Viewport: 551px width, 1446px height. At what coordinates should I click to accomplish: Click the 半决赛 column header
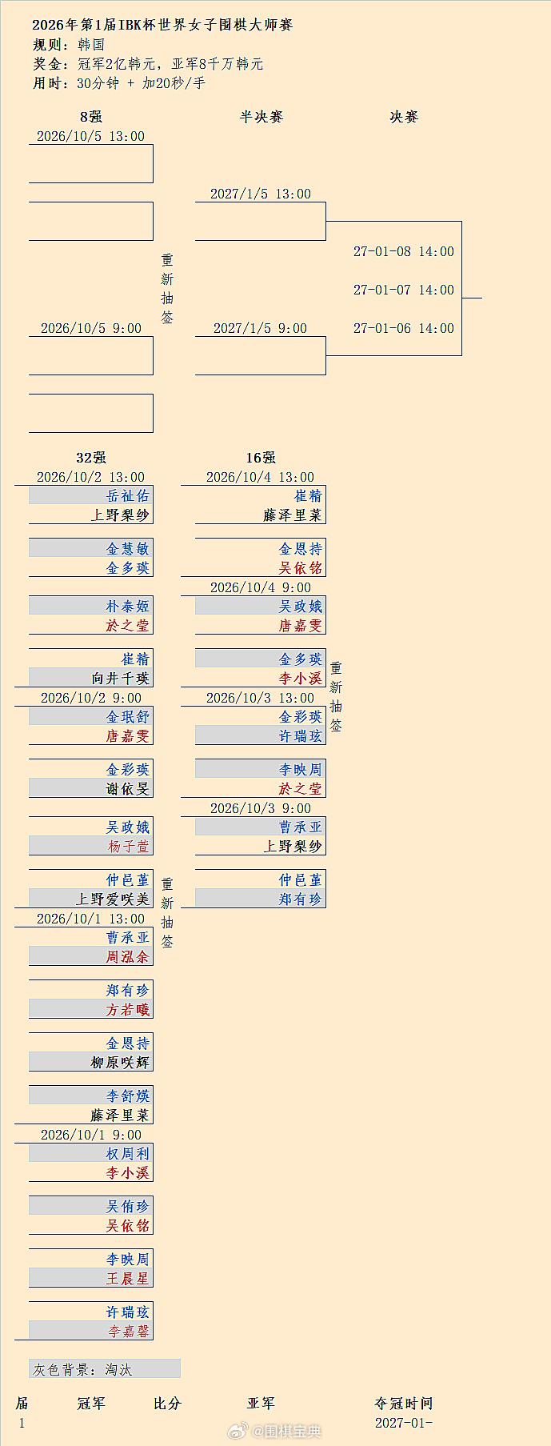[x=261, y=117]
